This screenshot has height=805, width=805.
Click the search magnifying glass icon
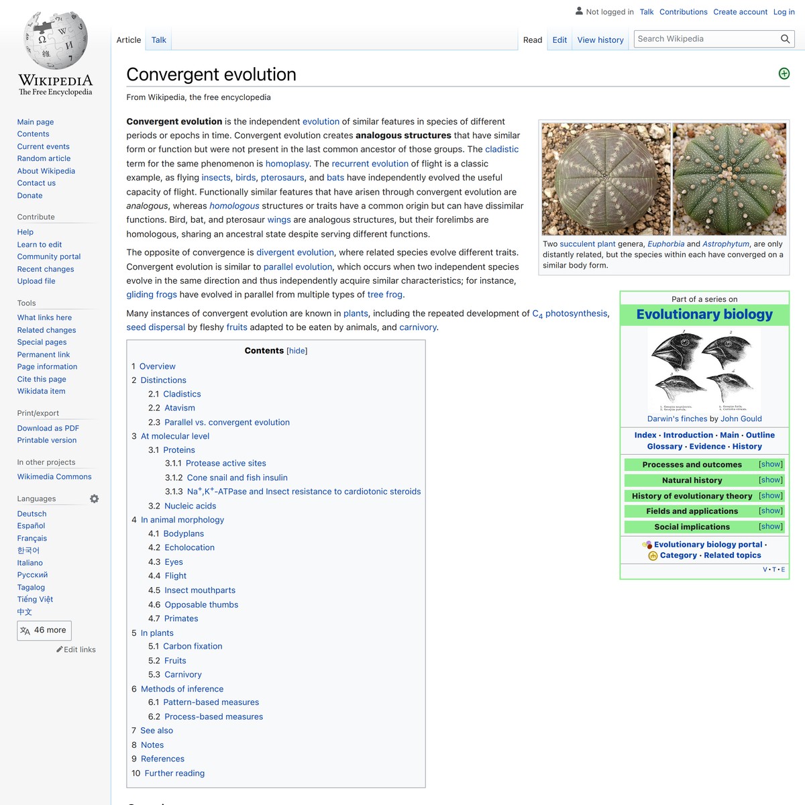pyautogui.click(x=785, y=38)
